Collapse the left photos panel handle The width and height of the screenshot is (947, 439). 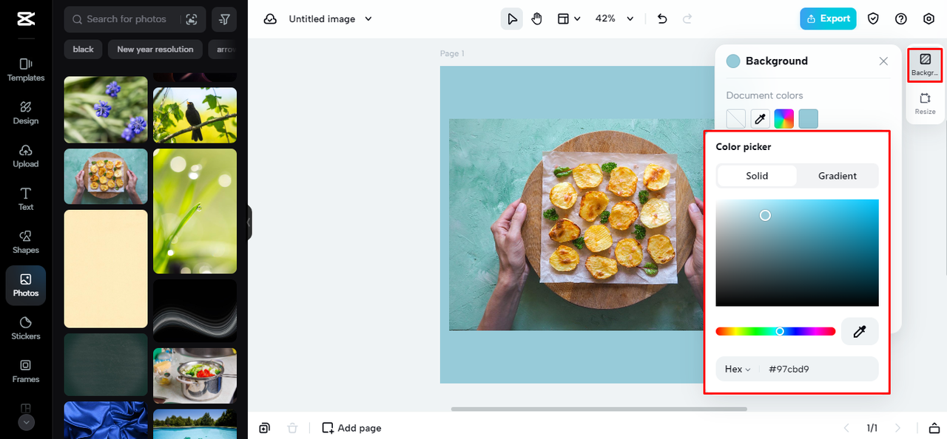249,222
